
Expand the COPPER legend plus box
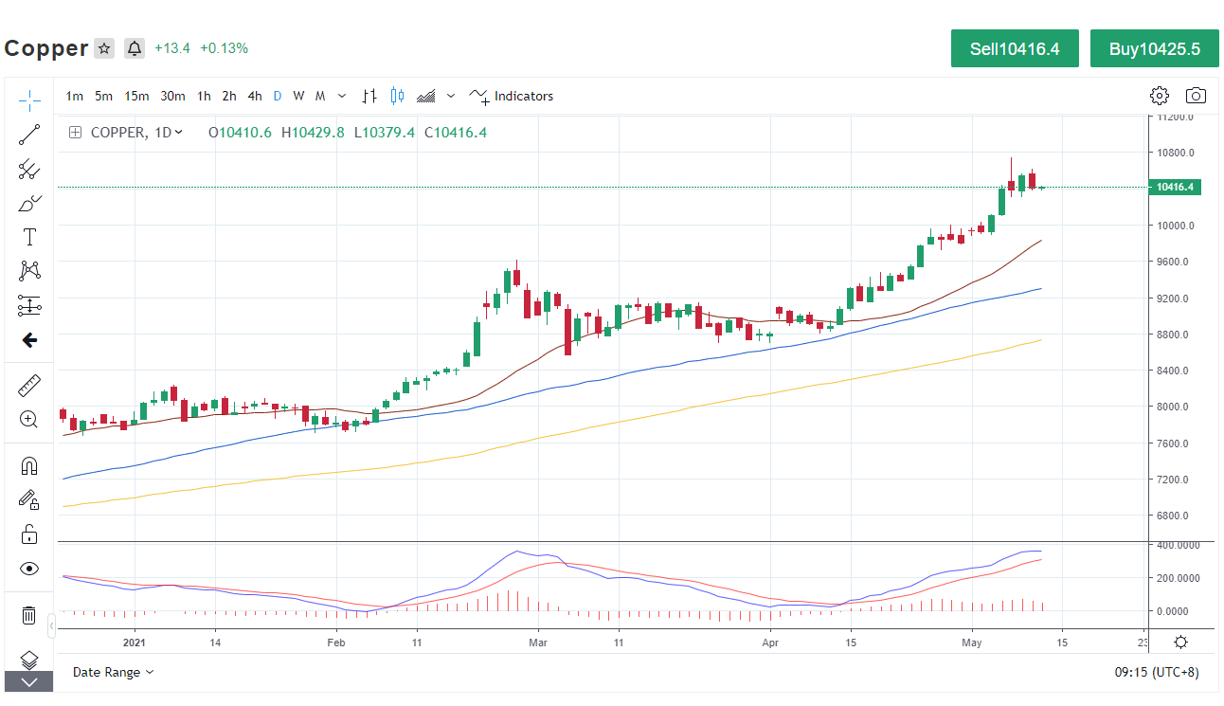(75, 133)
